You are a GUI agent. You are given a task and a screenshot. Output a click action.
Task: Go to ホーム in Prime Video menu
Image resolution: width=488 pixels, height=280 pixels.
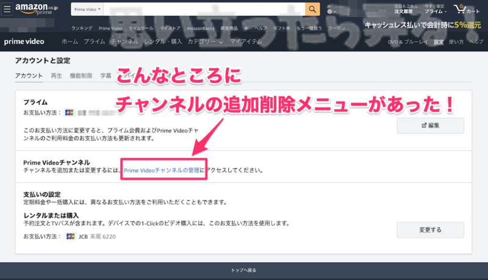pyautogui.click(x=70, y=41)
